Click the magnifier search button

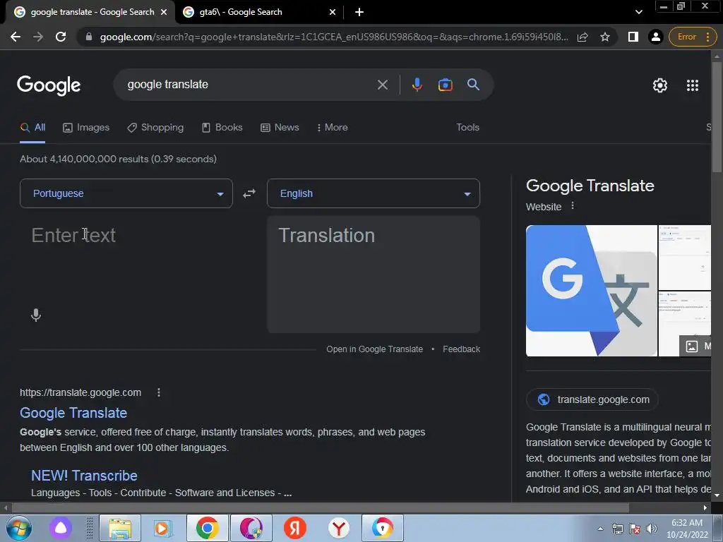click(473, 85)
